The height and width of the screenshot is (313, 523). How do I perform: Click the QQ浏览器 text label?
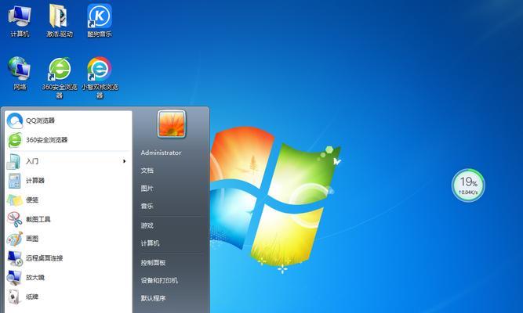[x=40, y=121]
